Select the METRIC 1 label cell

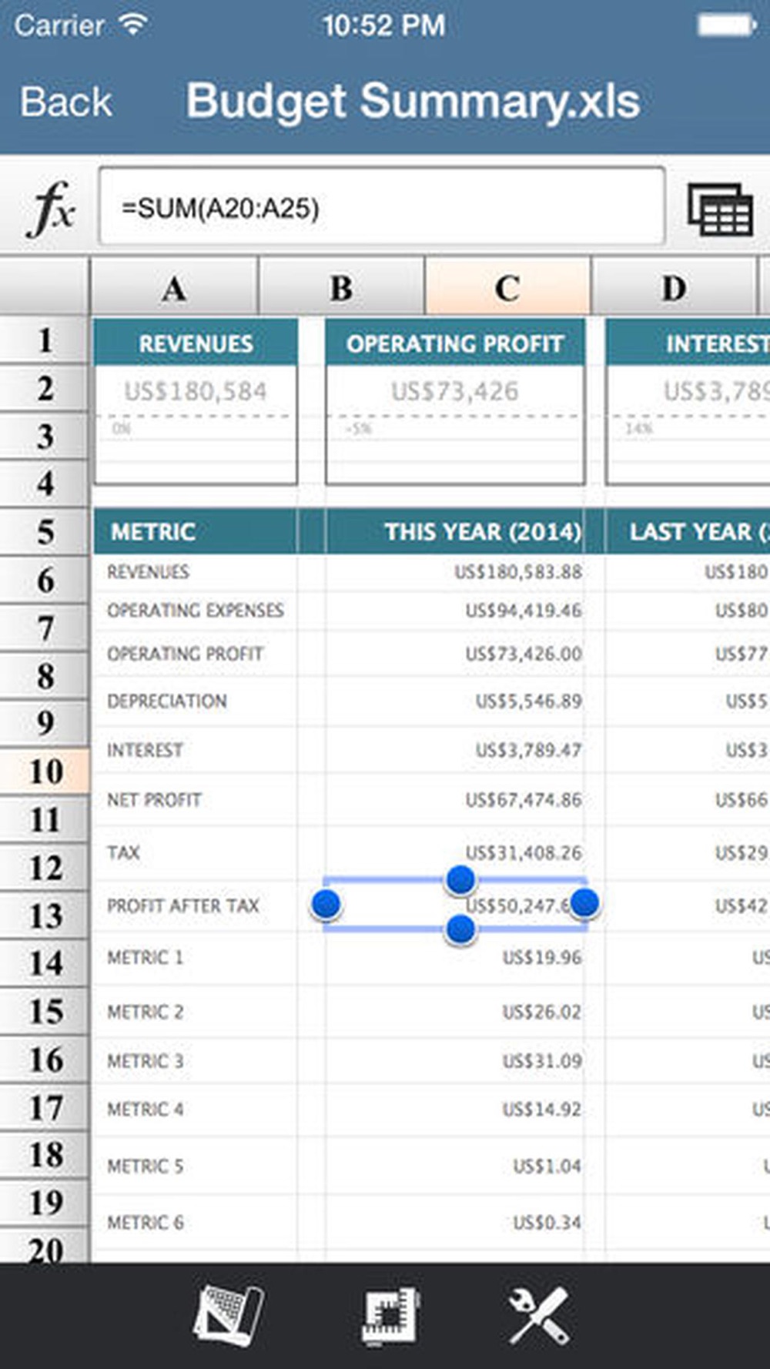[196, 958]
